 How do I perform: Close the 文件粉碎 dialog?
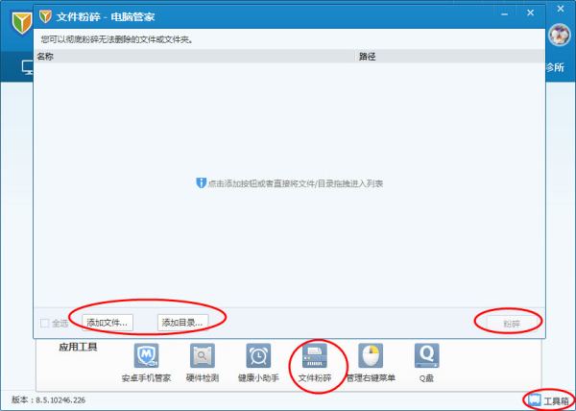tap(531, 12)
